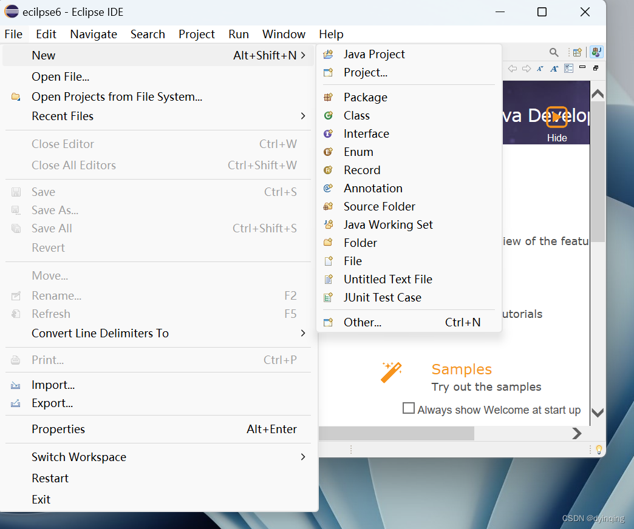Screen dimensions: 634x529
Task: Create a new Record
Action: (409, 170)
